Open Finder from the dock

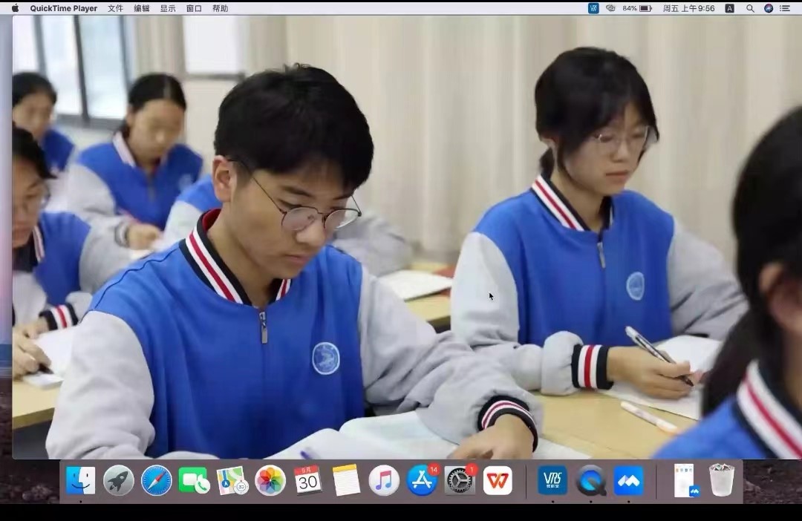pyautogui.click(x=80, y=480)
